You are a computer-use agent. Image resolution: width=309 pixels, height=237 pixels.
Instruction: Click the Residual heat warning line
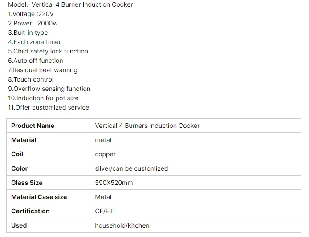[43, 70]
